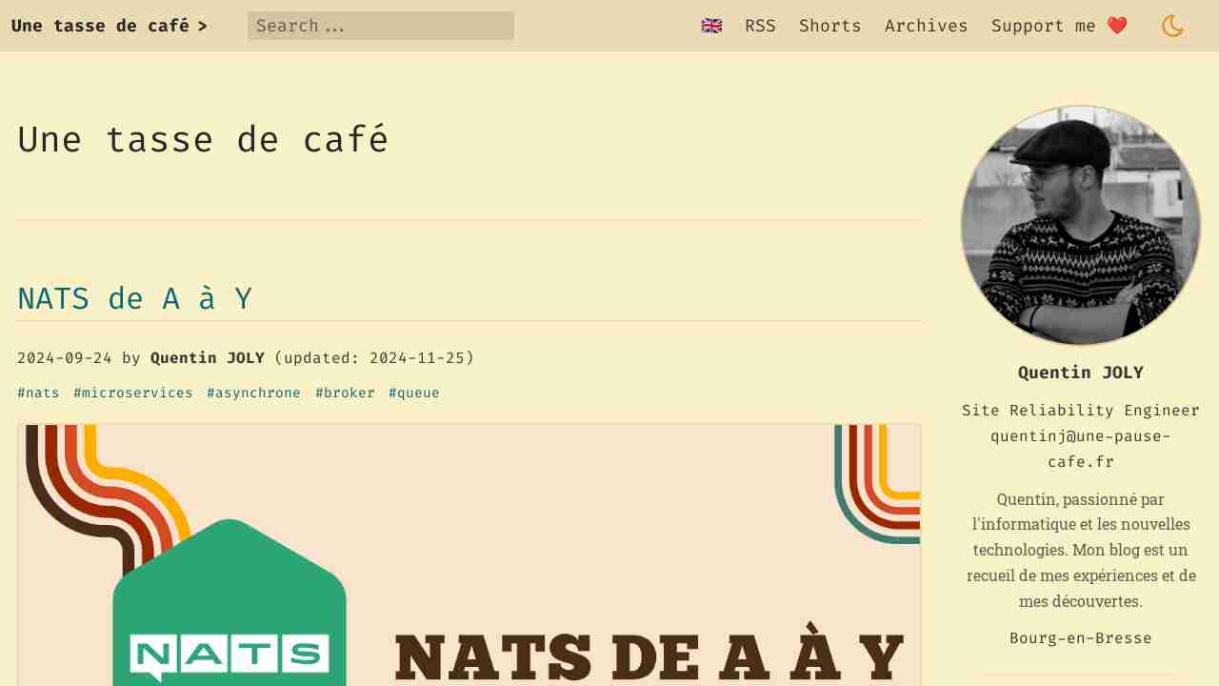Click the author name in article byline

207,358
